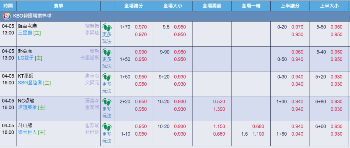Click footprints icon for NC恐龍 match
350x148 pixels.
[107, 102]
